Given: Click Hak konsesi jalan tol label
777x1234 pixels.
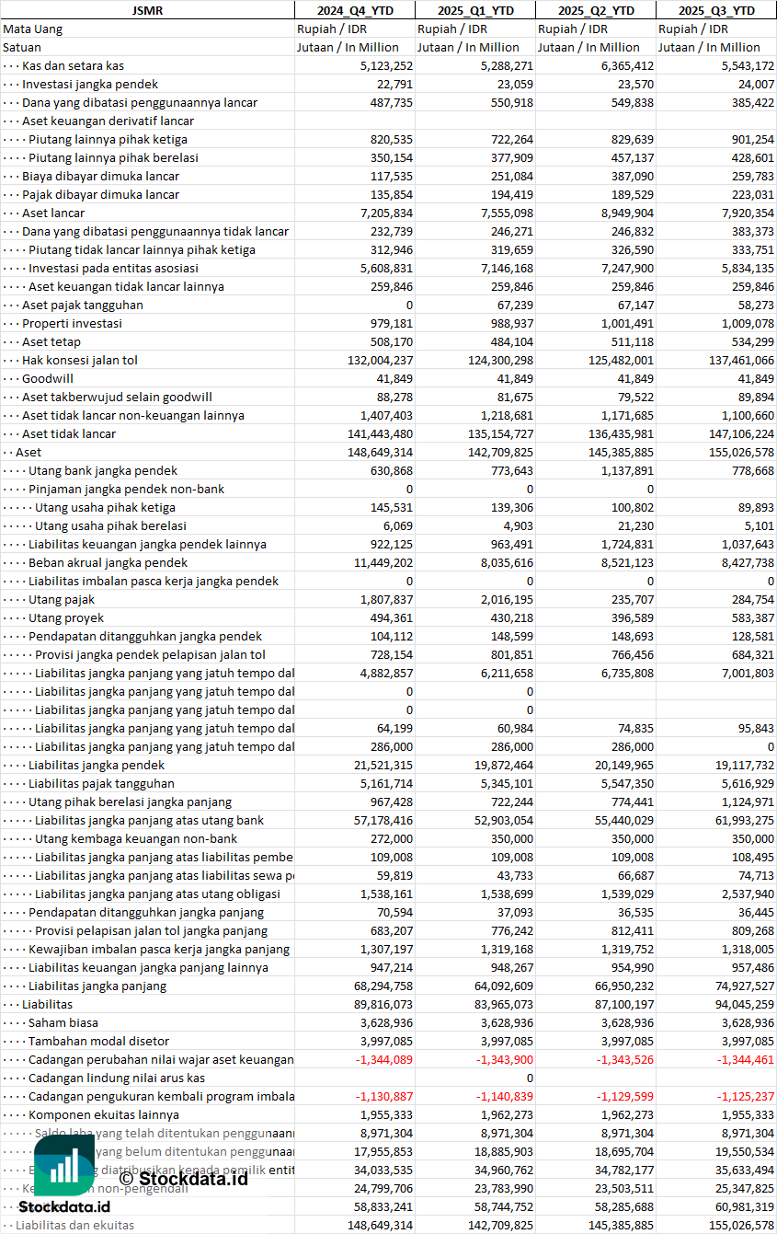Looking at the screenshot, I should pyautogui.click(x=80, y=360).
